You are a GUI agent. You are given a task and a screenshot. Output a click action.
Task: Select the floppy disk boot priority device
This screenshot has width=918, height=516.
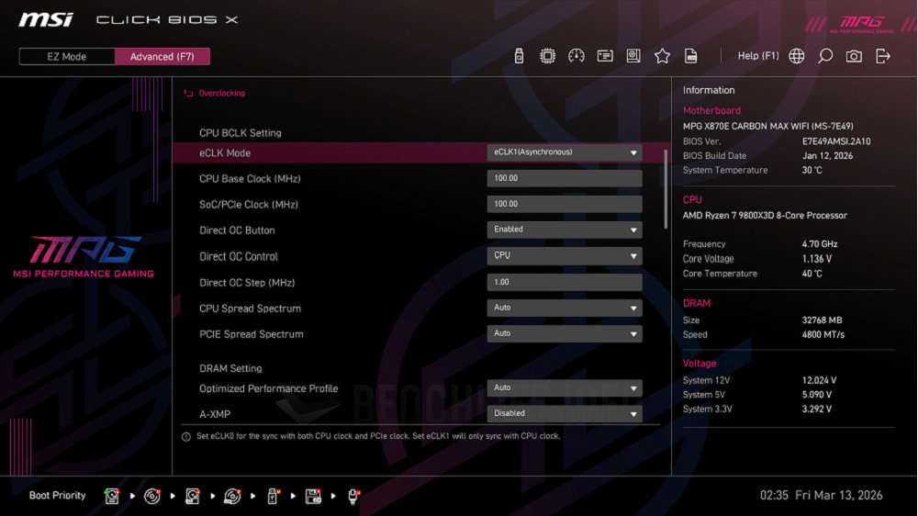pyautogui.click(x=313, y=496)
